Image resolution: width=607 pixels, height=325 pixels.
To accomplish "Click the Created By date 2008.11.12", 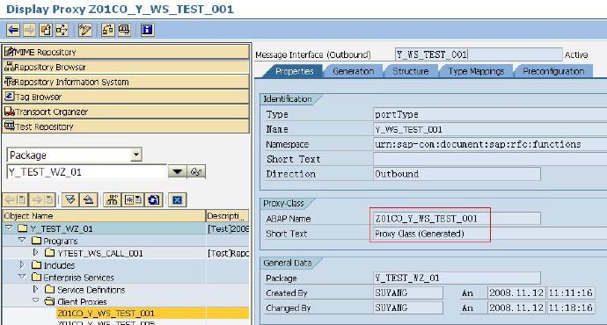I will [x=516, y=292].
